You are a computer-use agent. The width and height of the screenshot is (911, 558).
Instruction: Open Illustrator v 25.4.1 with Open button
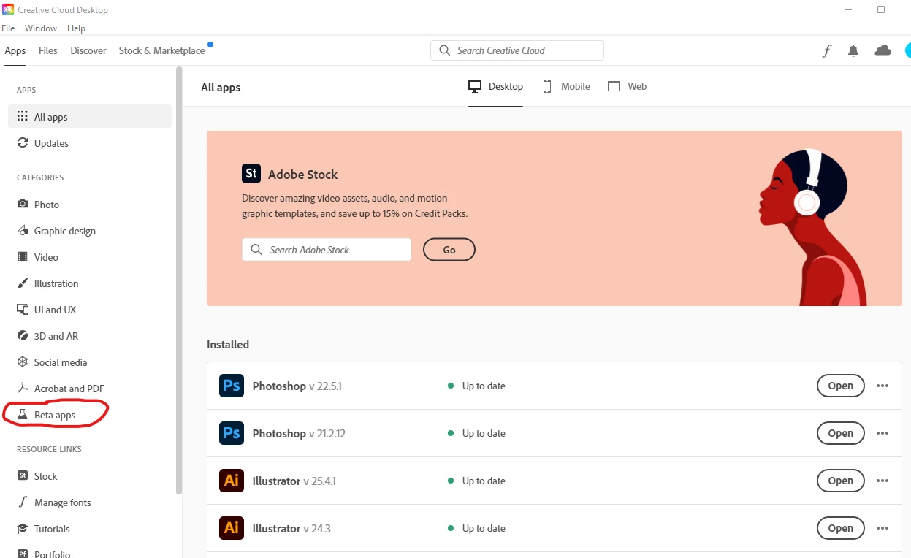click(x=840, y=481)
